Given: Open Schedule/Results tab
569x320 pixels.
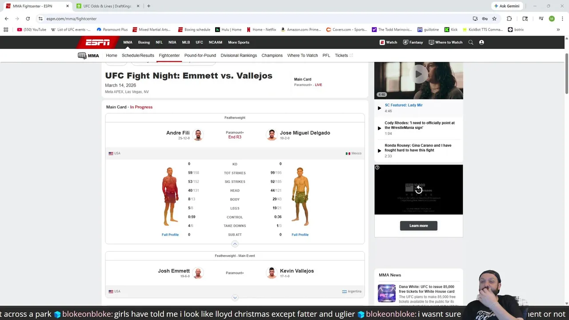Looking at the screenshot, I should 138,56.
